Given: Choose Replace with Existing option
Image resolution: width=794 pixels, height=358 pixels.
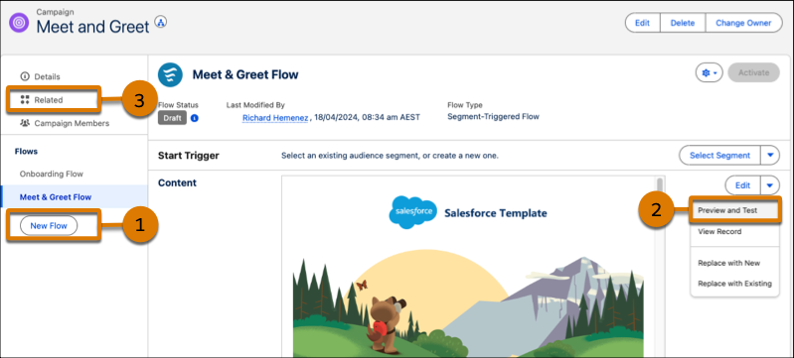Looking at the screenshot, I should tap(734, 284).
